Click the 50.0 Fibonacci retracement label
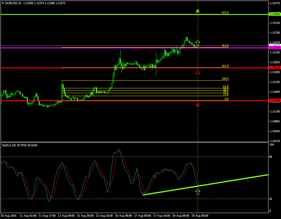 225,88
